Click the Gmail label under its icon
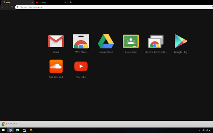The width and height of the screenshot is (213, 133). 56,52
